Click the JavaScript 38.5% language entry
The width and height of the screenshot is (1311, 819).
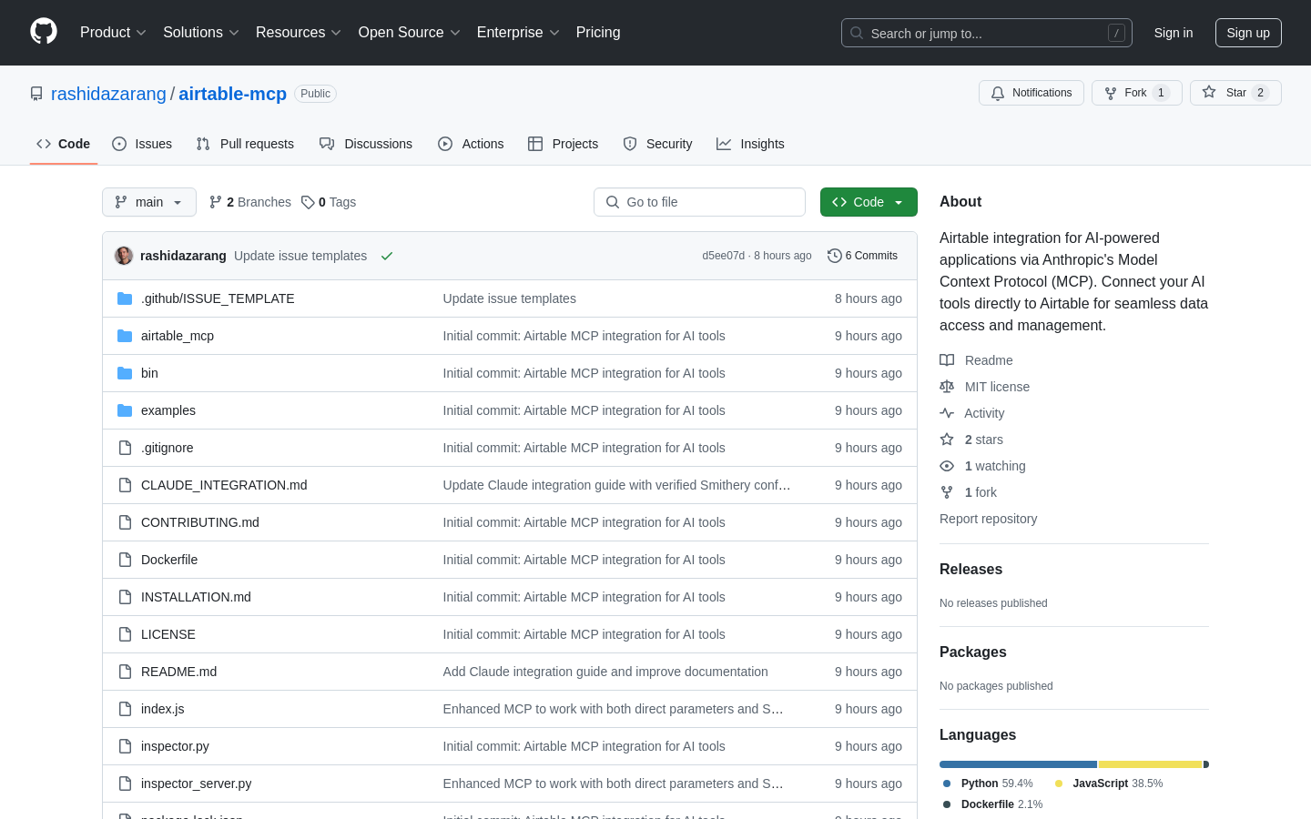[x=1109, y=784]
